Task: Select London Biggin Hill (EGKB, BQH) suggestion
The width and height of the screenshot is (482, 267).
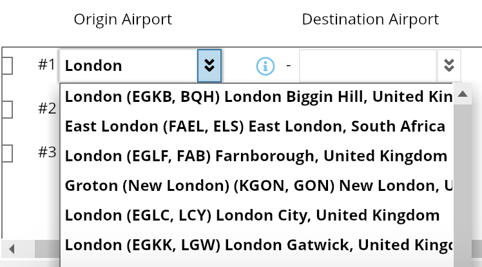Action: [x=256, y=97]
